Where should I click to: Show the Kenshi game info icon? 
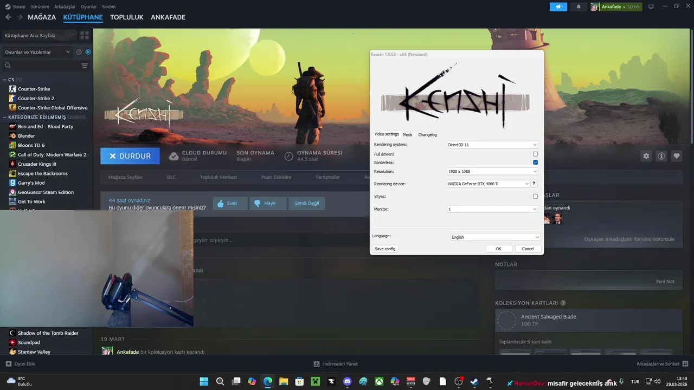661,156
